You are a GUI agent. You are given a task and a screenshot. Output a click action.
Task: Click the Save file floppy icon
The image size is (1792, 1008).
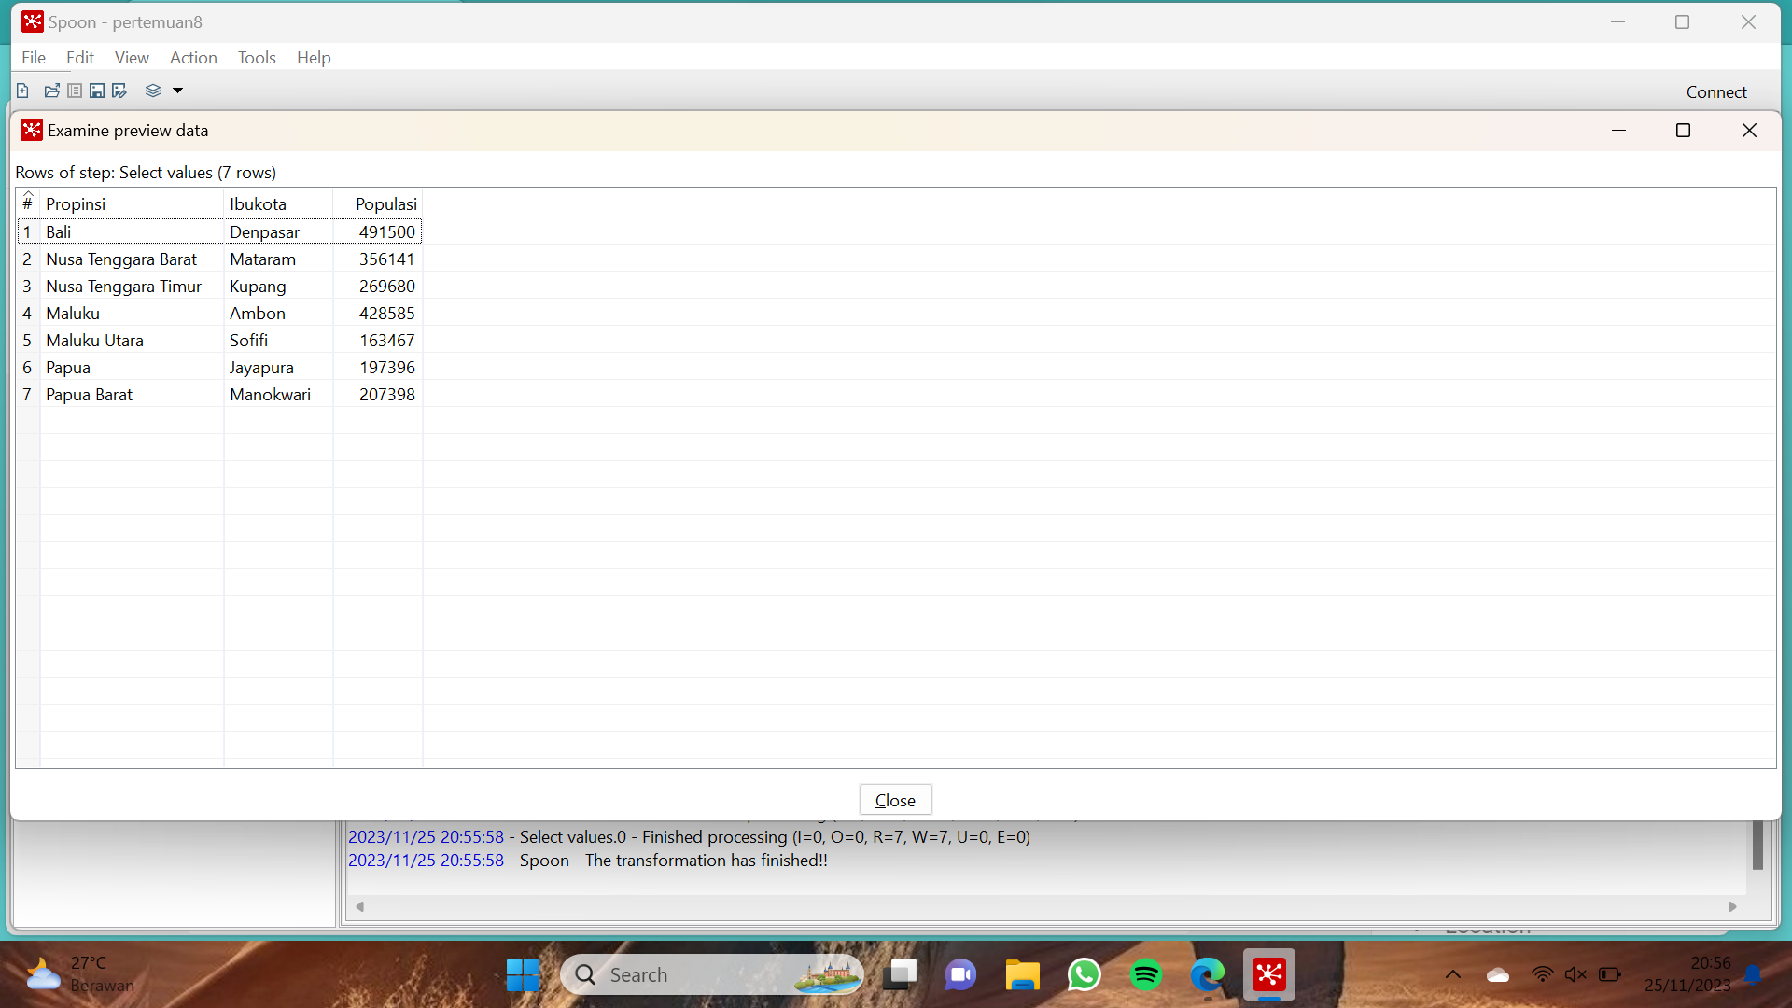(x=97, y=91)
